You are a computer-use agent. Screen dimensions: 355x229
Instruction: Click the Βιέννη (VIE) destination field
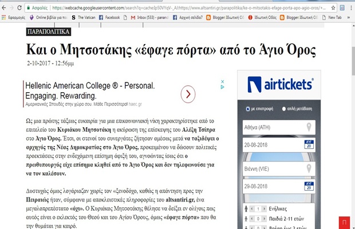(279, 169)
